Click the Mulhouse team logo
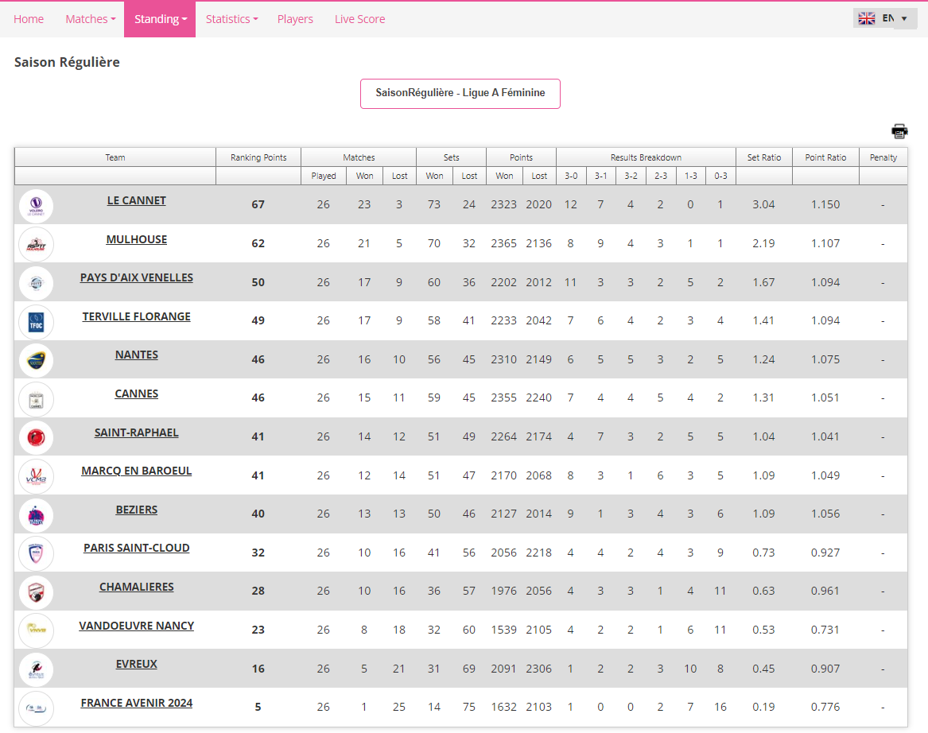Viewport: 928px width, 733px height. [36, 244]
